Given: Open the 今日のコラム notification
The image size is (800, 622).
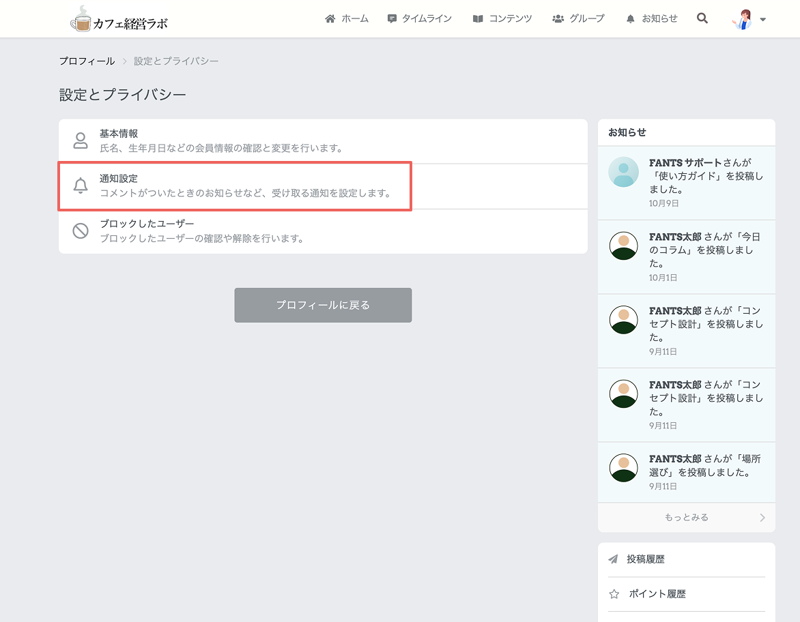Looking at the screenshot, I should (686, 257).
